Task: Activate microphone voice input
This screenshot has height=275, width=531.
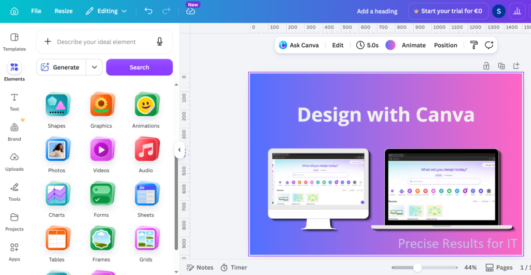Action: [160, 42]
